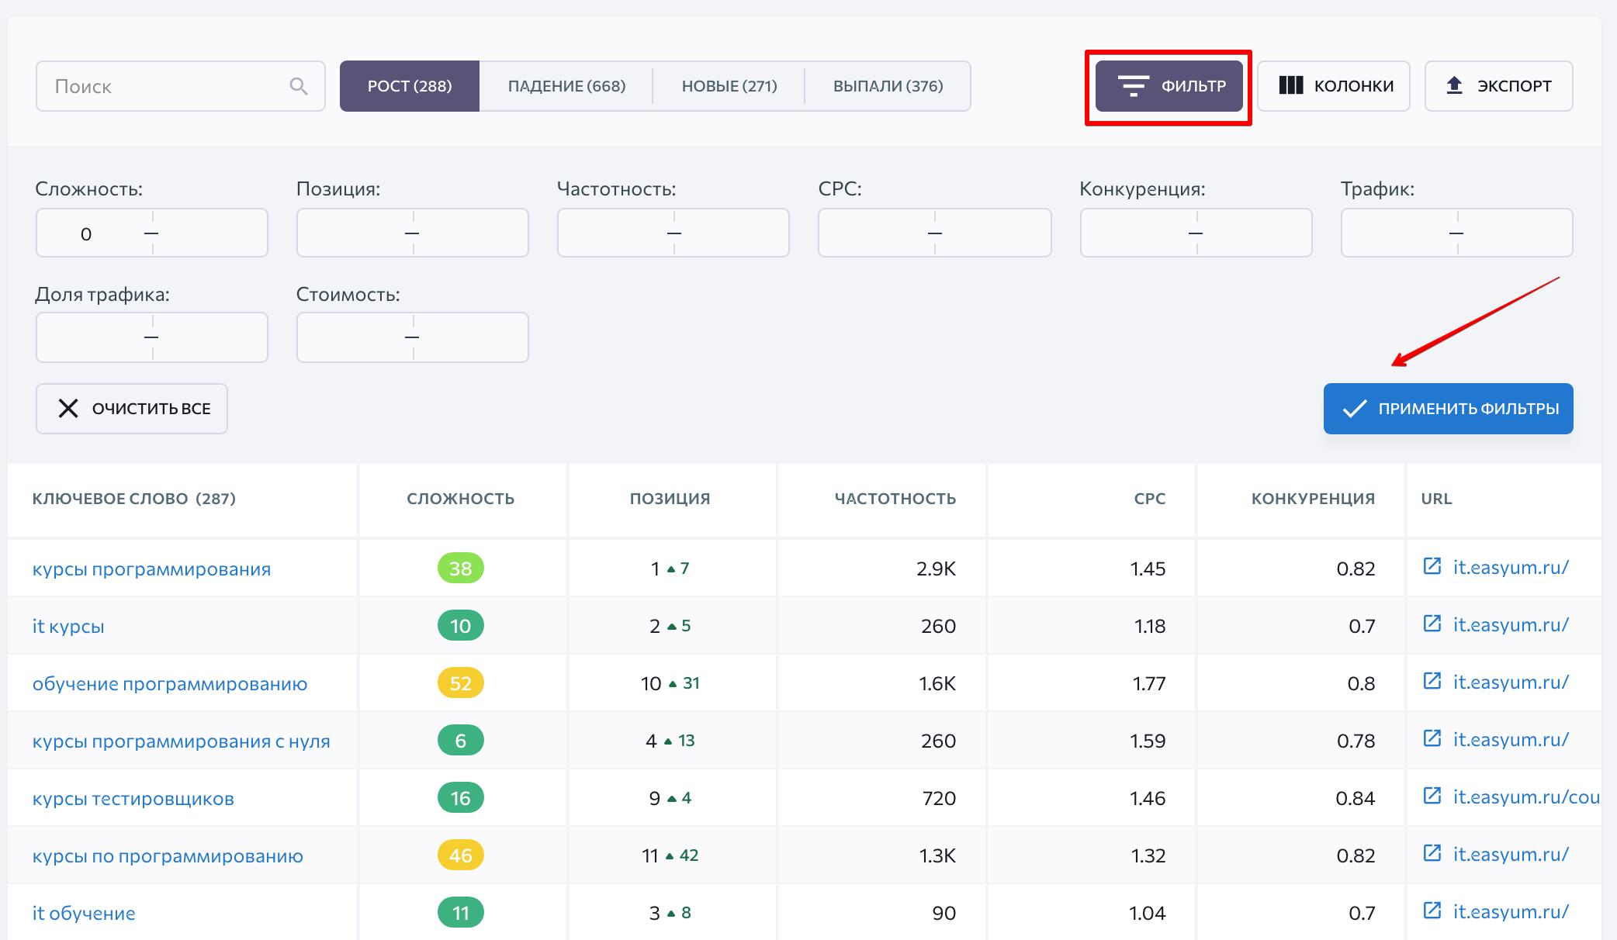Open external link icon for курсы программирования row
The image size is (1617, 940).
click(x=1432, y=566)
